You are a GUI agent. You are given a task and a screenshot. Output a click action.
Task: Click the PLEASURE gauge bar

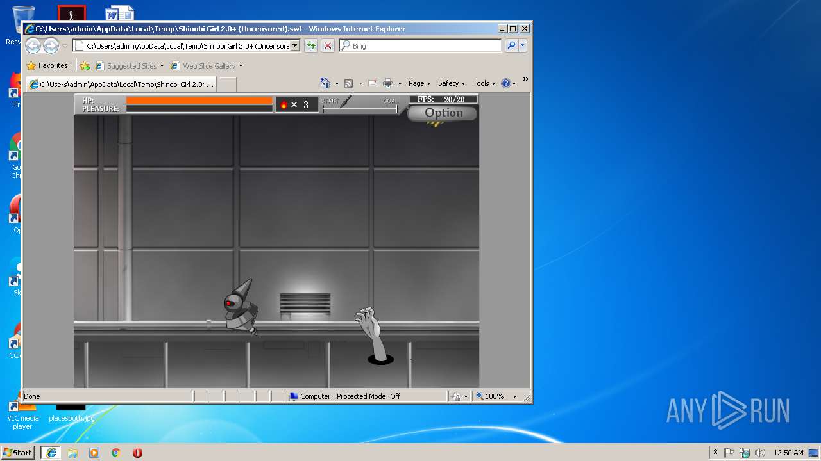(199, 108)
